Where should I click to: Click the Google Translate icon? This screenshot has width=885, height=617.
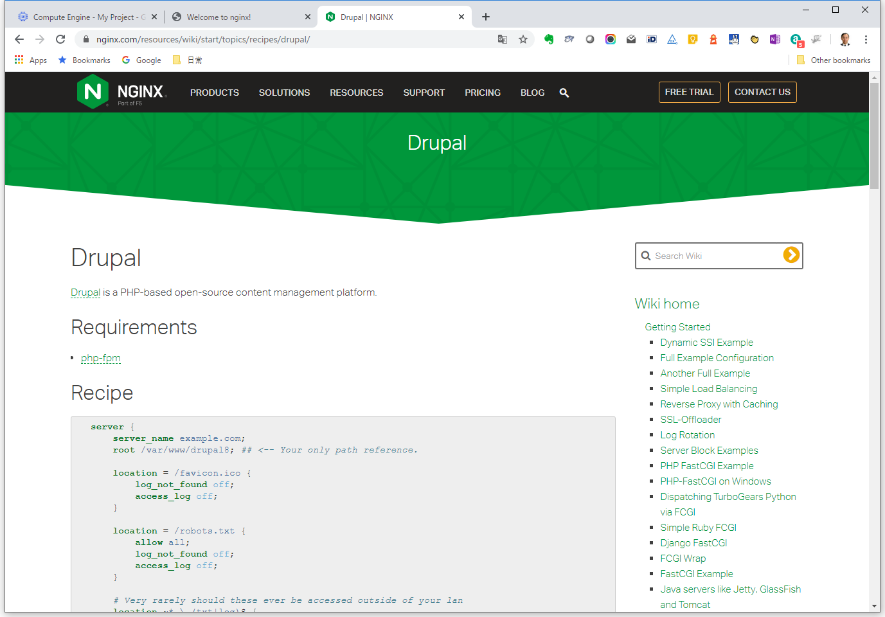[503, 39]
